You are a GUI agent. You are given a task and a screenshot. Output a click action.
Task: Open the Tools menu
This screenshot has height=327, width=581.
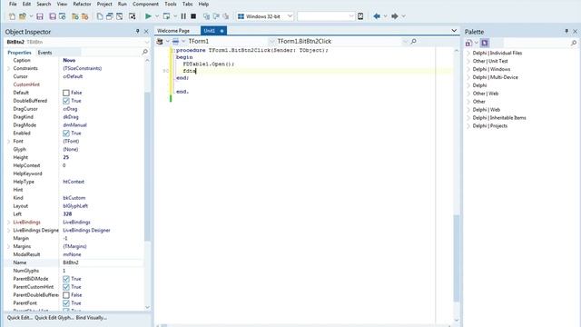[171, 4]
